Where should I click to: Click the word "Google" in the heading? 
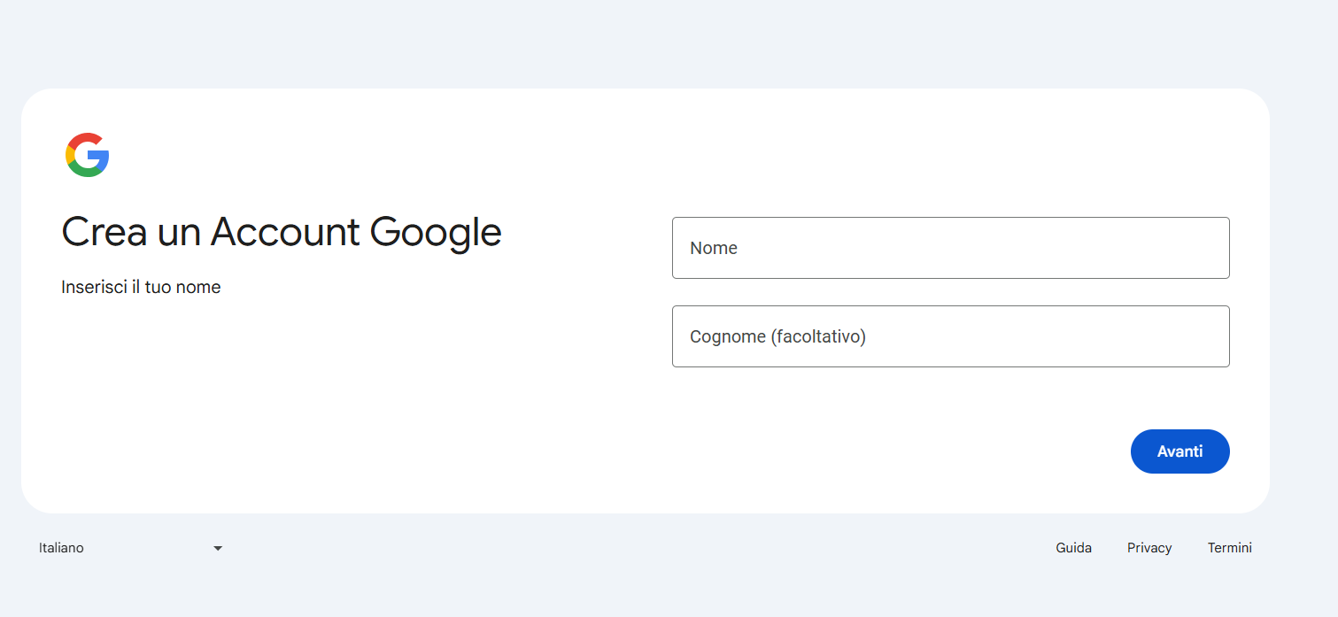pyautogui.click(x=436, y=232)
